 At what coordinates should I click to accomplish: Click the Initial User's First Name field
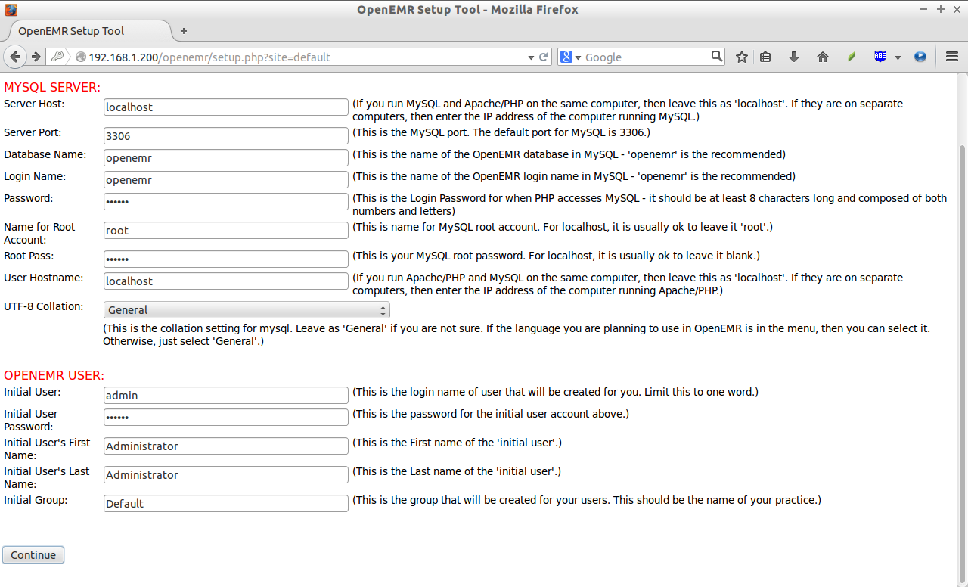point(226,446)
